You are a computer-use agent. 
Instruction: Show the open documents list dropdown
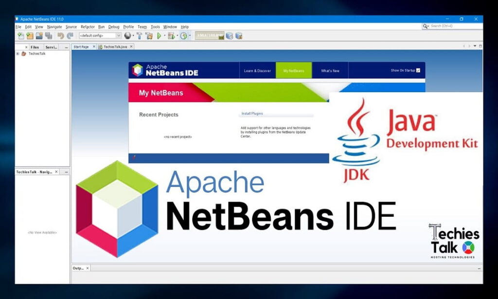(475, 46)
